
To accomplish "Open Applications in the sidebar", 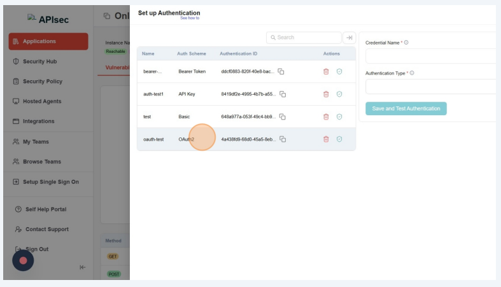I will [48, 41].
